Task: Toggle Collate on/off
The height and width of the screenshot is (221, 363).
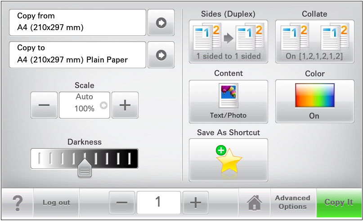Action: click(x=314, y=41)
